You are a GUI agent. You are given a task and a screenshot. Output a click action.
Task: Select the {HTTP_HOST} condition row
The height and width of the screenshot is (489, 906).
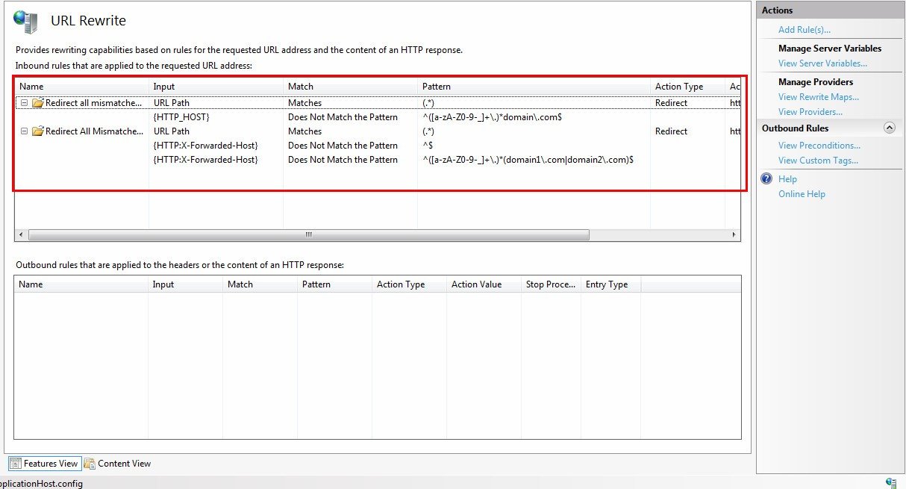378,117
